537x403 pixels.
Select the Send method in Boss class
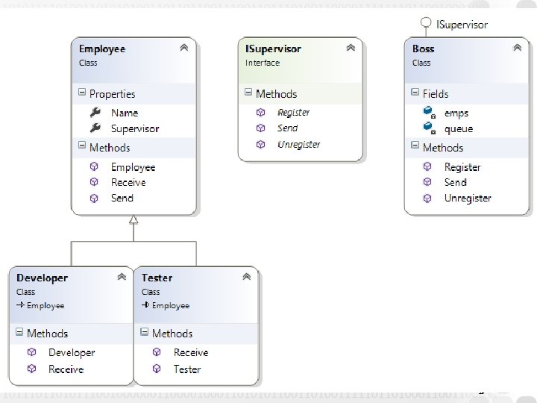455,182
